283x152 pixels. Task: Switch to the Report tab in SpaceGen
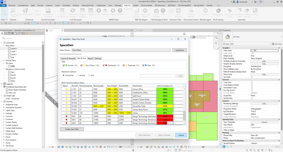click(x=91, y=58)
